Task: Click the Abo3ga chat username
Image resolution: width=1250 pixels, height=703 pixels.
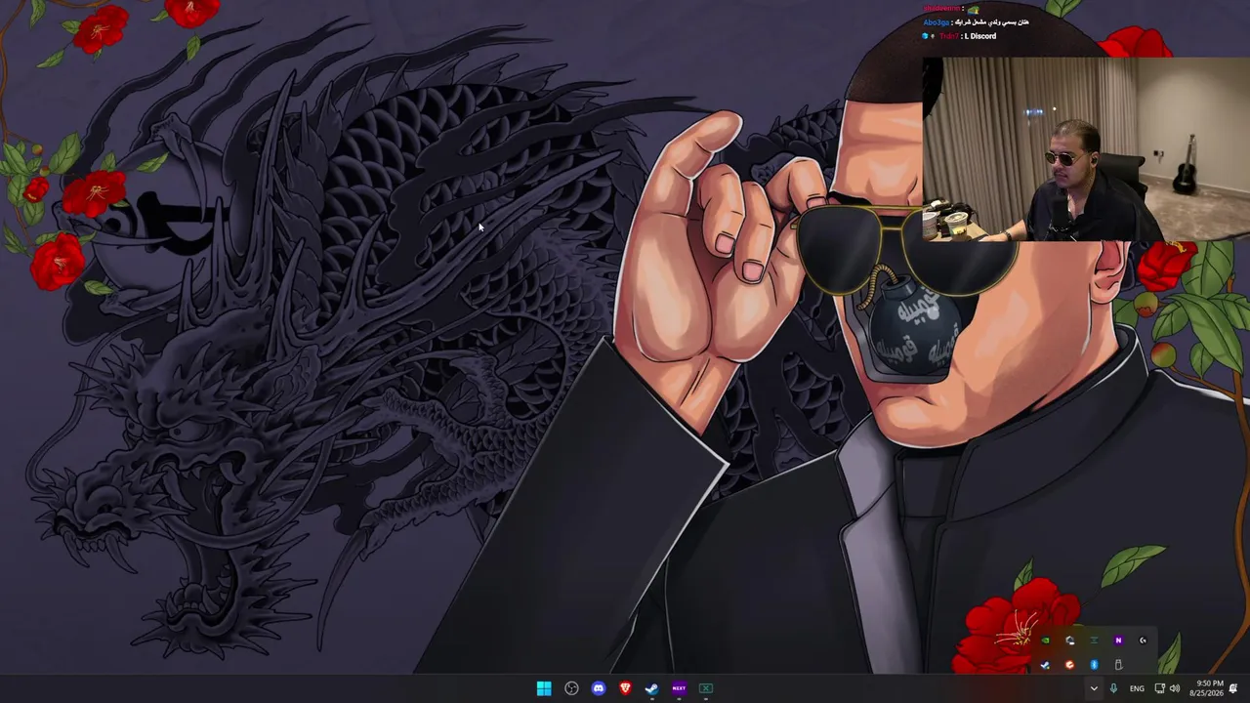Action: 936,22
